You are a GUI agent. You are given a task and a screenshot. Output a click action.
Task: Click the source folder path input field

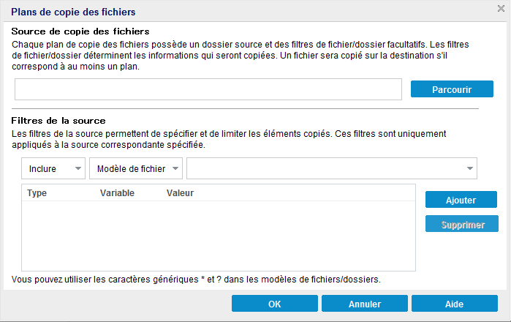point(208,89)
